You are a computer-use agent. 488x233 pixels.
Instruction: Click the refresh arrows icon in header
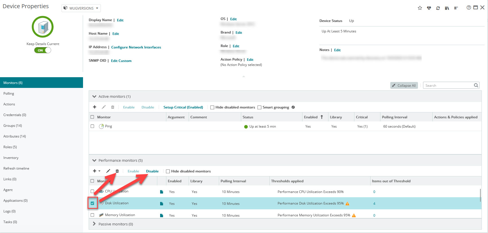click(x=438, y=8)
